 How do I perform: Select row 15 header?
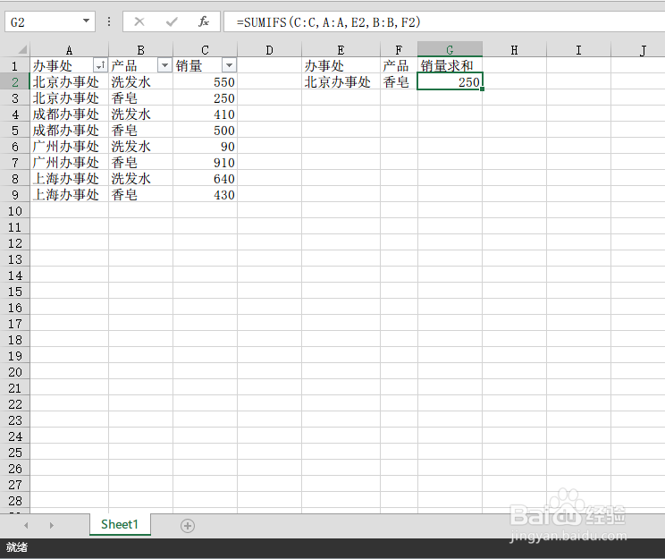15,292
